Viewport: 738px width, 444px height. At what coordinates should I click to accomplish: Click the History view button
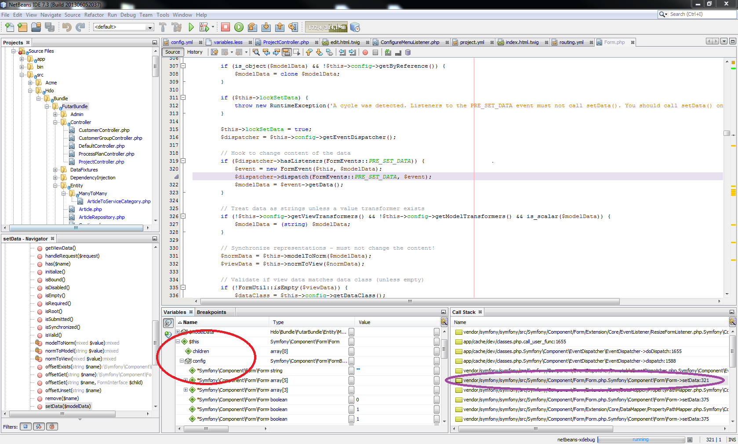coord(195,52)
